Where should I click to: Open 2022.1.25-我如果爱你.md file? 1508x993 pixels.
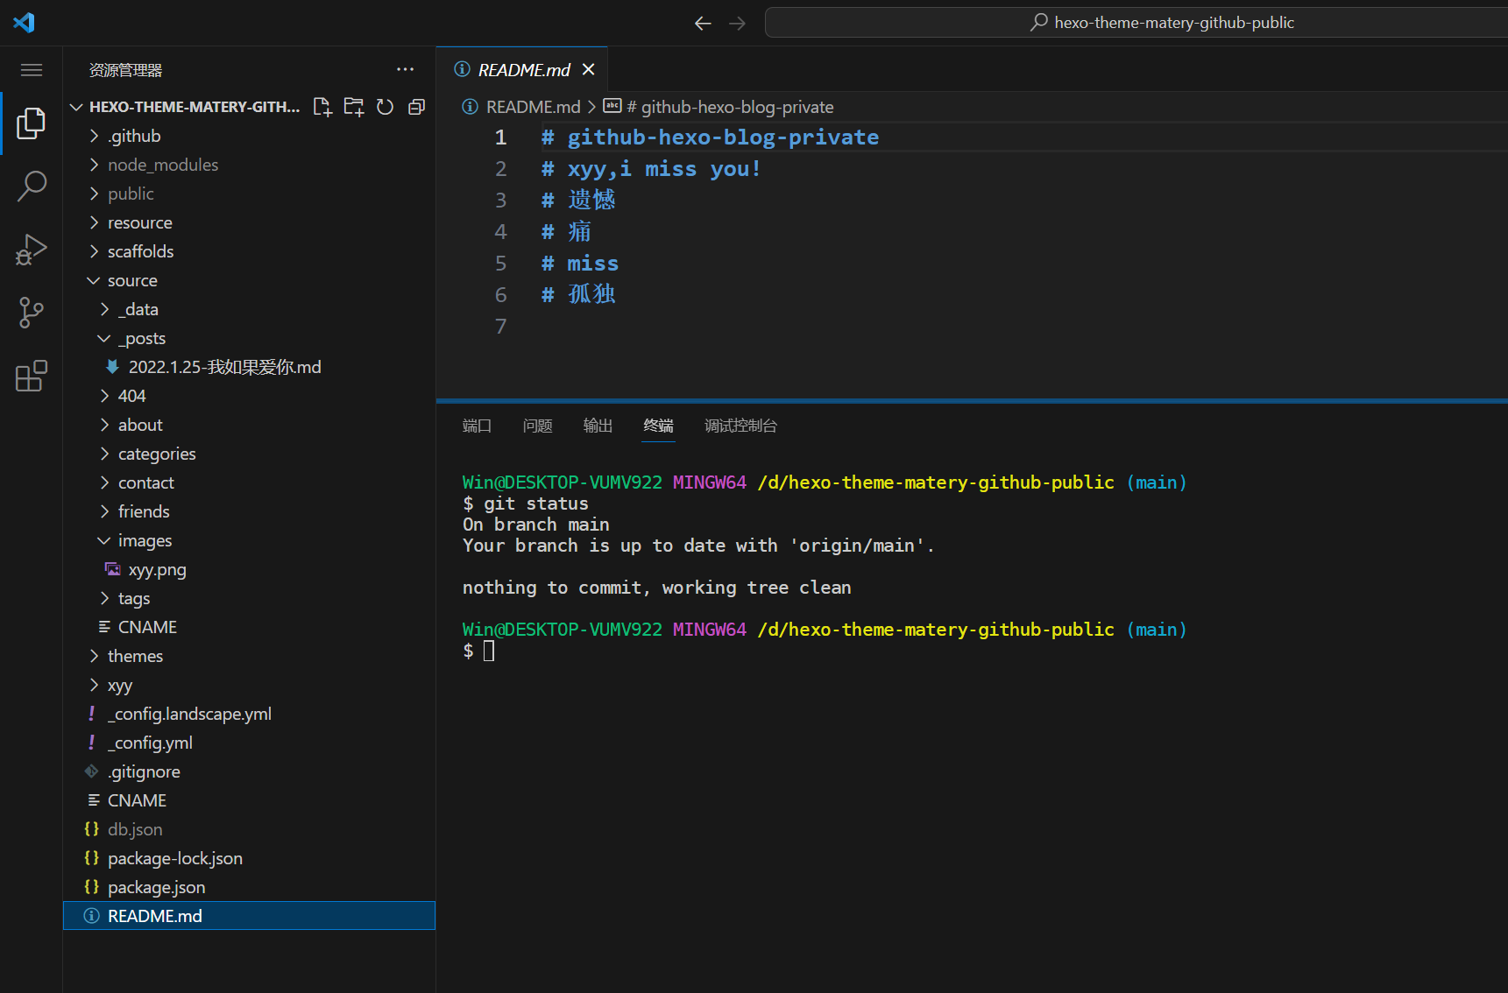tap(249, 367)
